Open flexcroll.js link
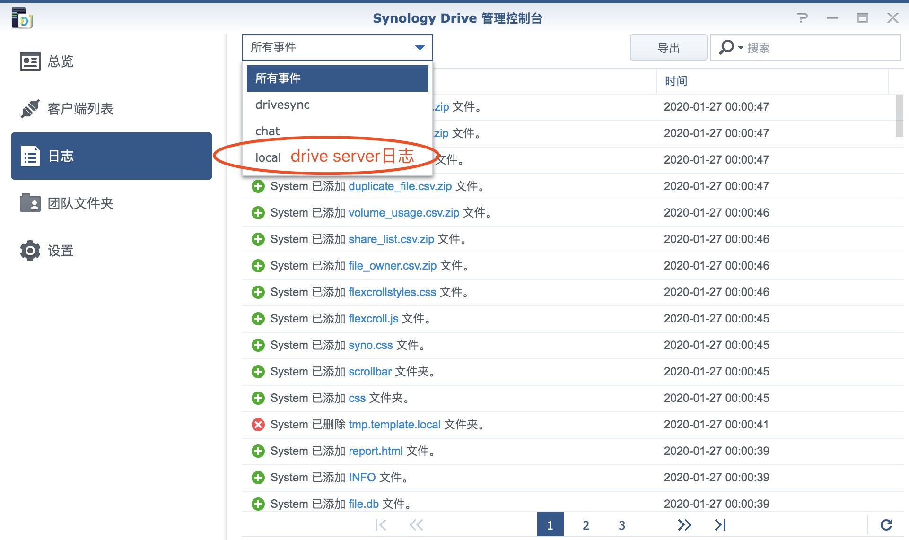 click(x=374, y=319)
